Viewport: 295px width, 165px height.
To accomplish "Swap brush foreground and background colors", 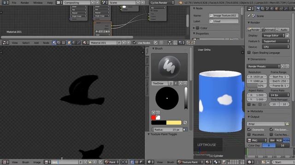I will point(185,123).
